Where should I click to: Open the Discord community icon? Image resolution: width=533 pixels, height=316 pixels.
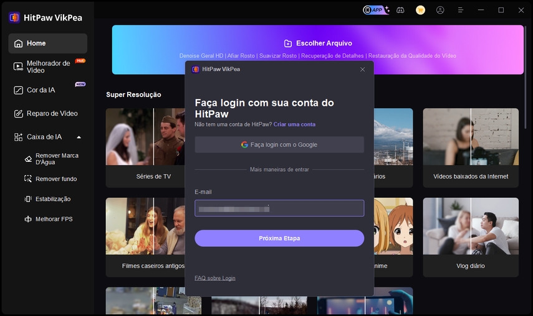point(401,10)
